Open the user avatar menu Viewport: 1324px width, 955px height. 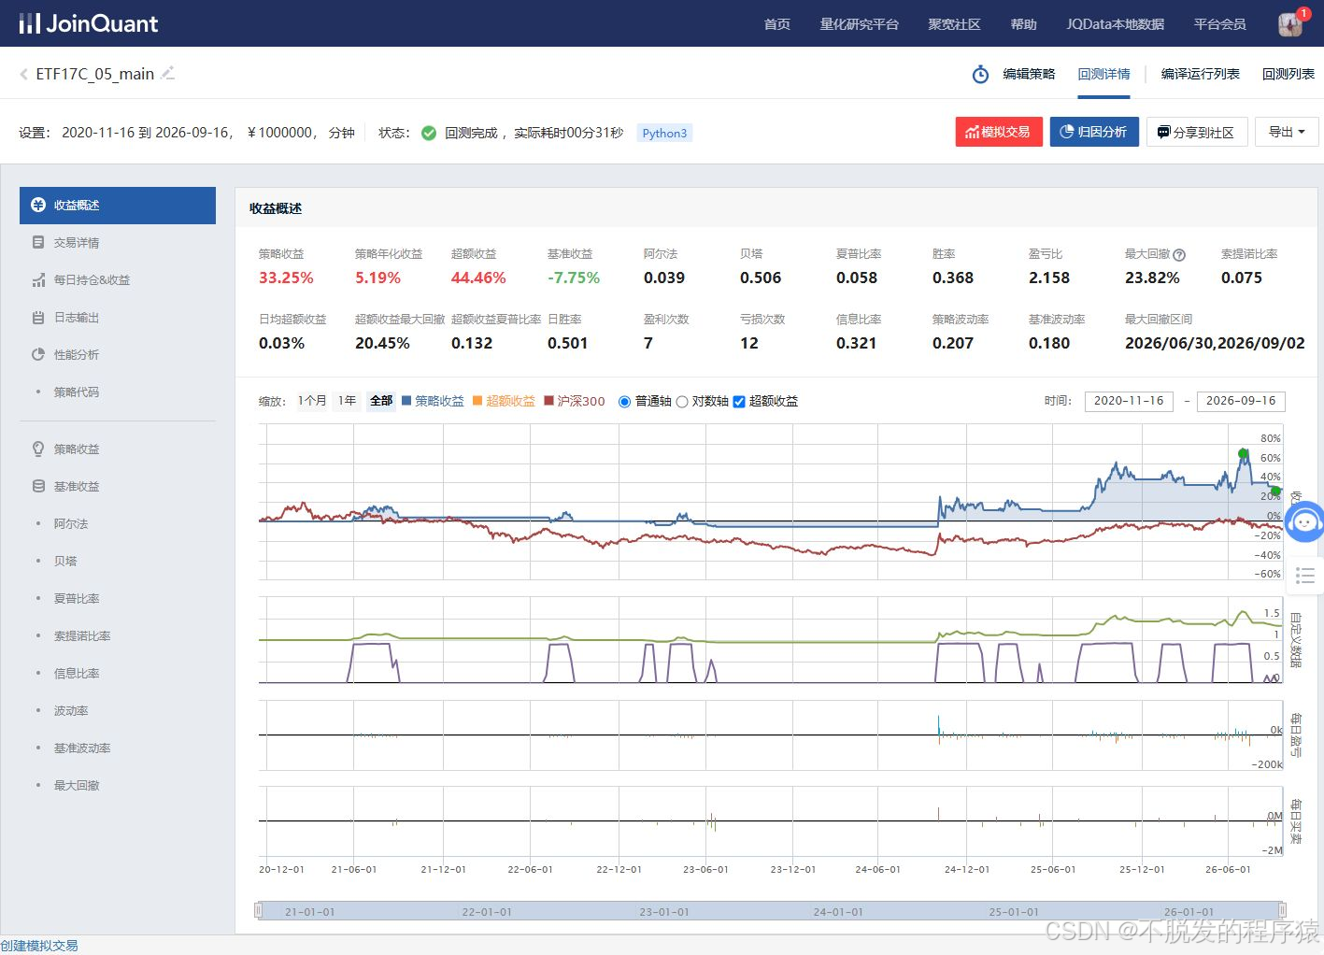(1290, 24)
